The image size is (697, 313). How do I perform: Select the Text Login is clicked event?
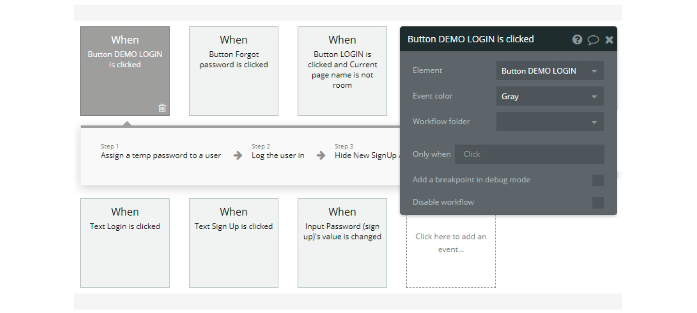click(x=125, y=243)
